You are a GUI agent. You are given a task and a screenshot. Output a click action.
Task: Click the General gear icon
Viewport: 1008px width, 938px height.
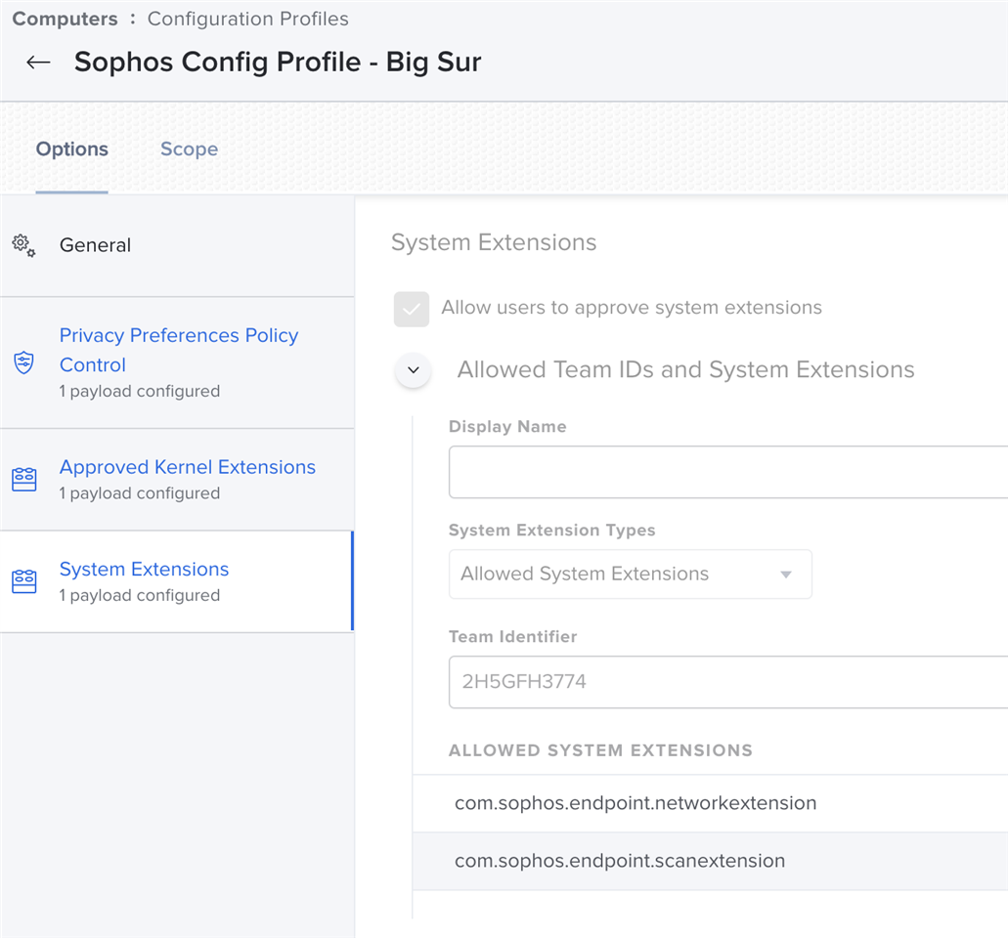coord(23,245)
